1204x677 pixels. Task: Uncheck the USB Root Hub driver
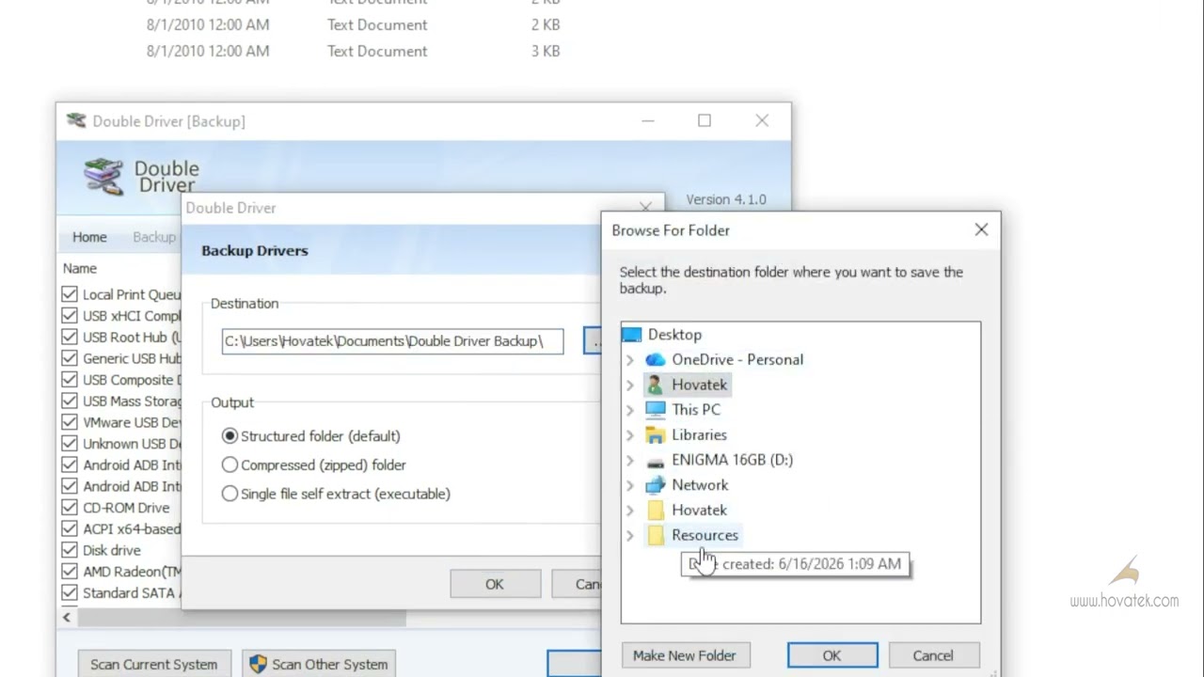point(70,337)
